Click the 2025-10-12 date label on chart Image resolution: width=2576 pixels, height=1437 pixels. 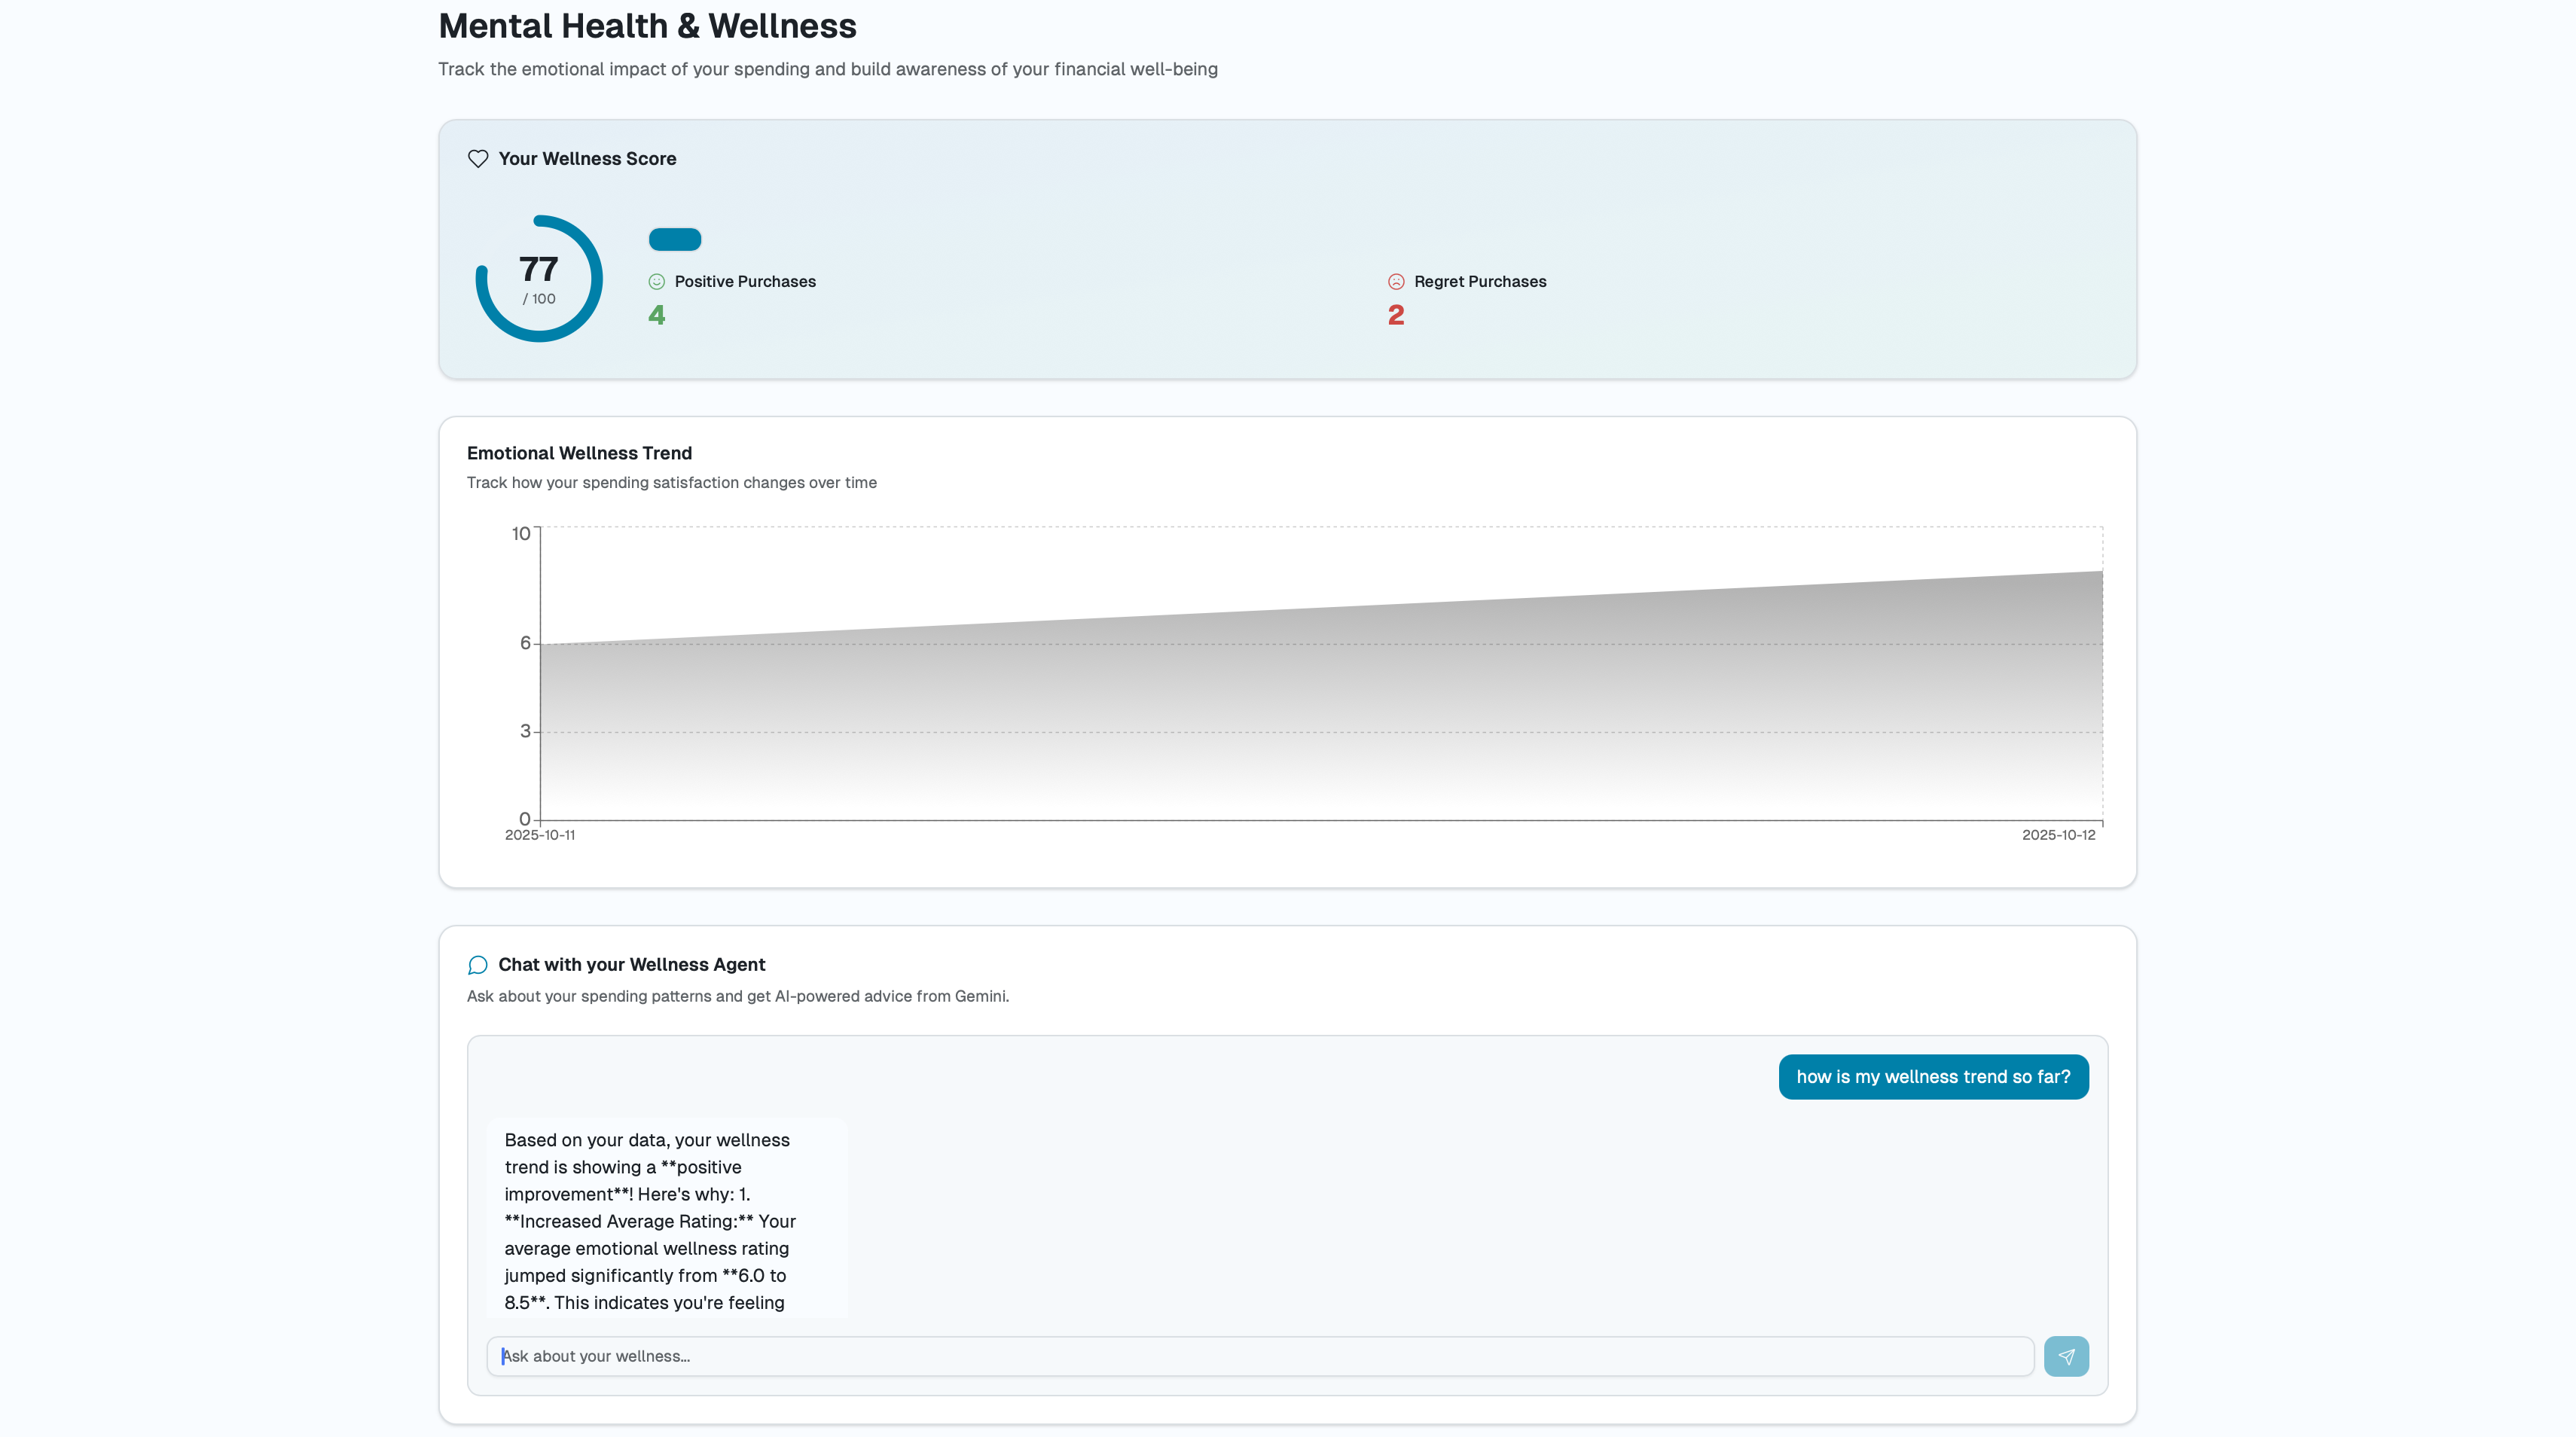[x=2058, y=835]
